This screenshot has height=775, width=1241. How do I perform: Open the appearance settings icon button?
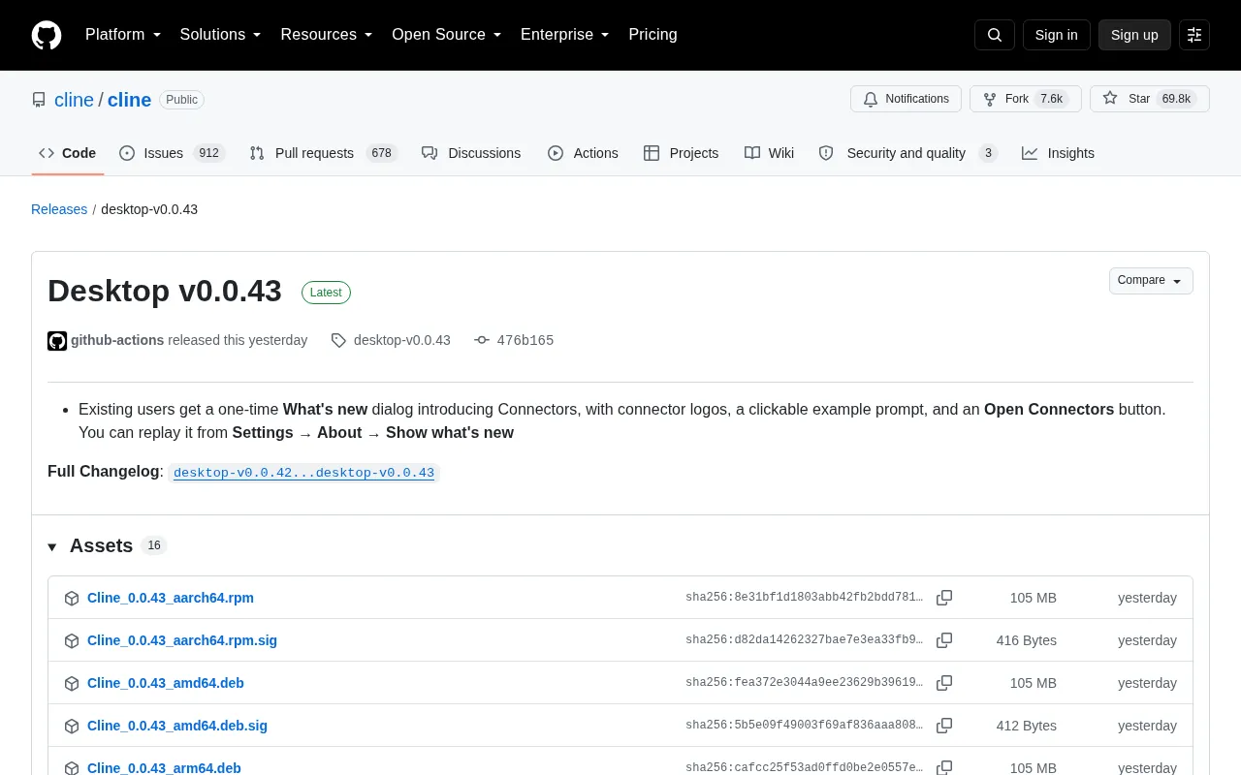pos(1194,35)
